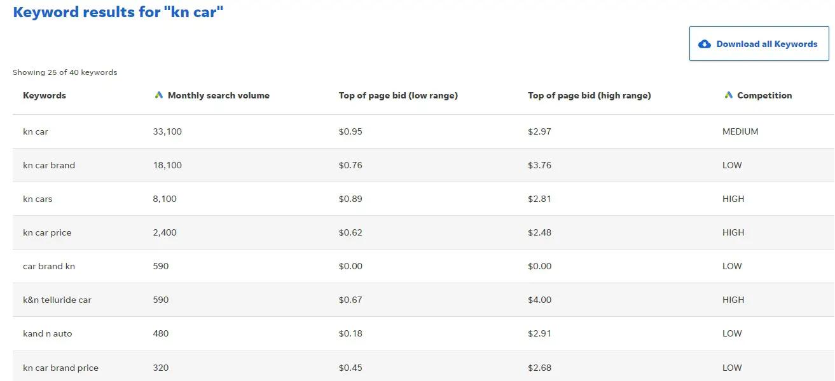Click the LOW competition in 'kn car brand' row

coord(732,165)
